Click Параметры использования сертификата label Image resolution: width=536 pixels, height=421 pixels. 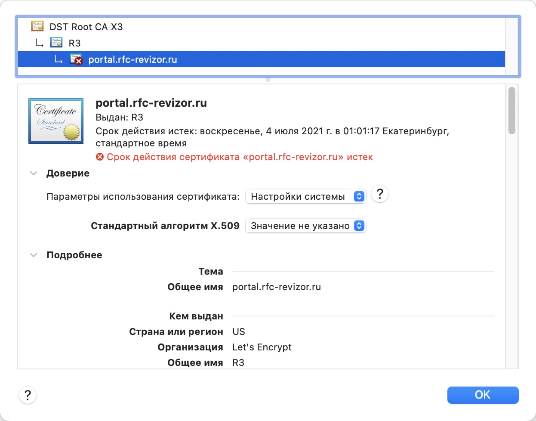tap(143, 196)
